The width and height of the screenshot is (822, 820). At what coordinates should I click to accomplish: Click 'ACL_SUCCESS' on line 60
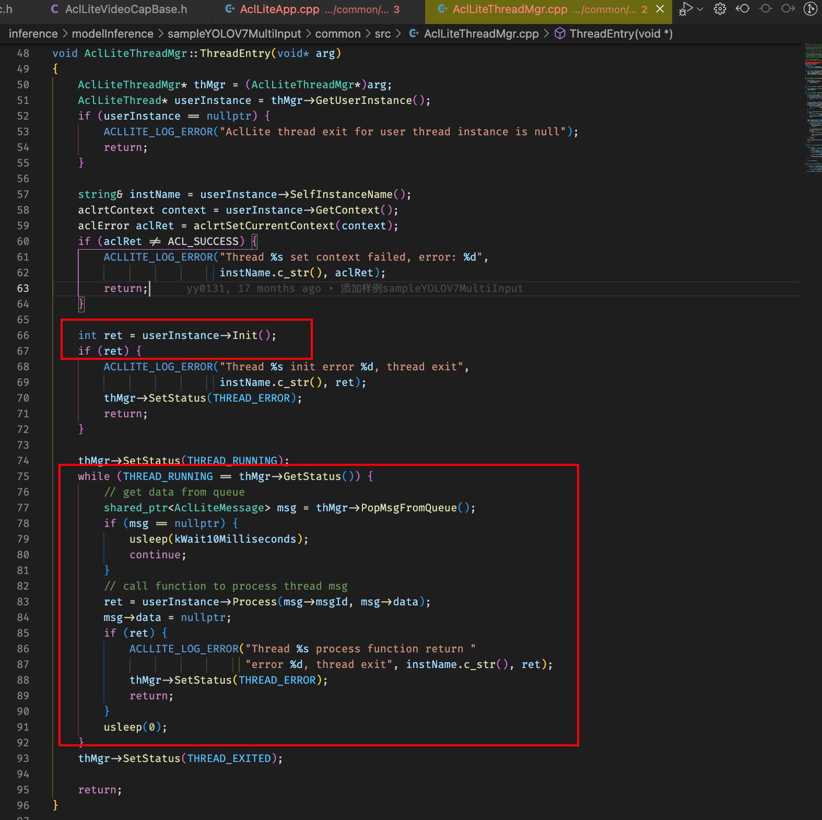(203, 241)
